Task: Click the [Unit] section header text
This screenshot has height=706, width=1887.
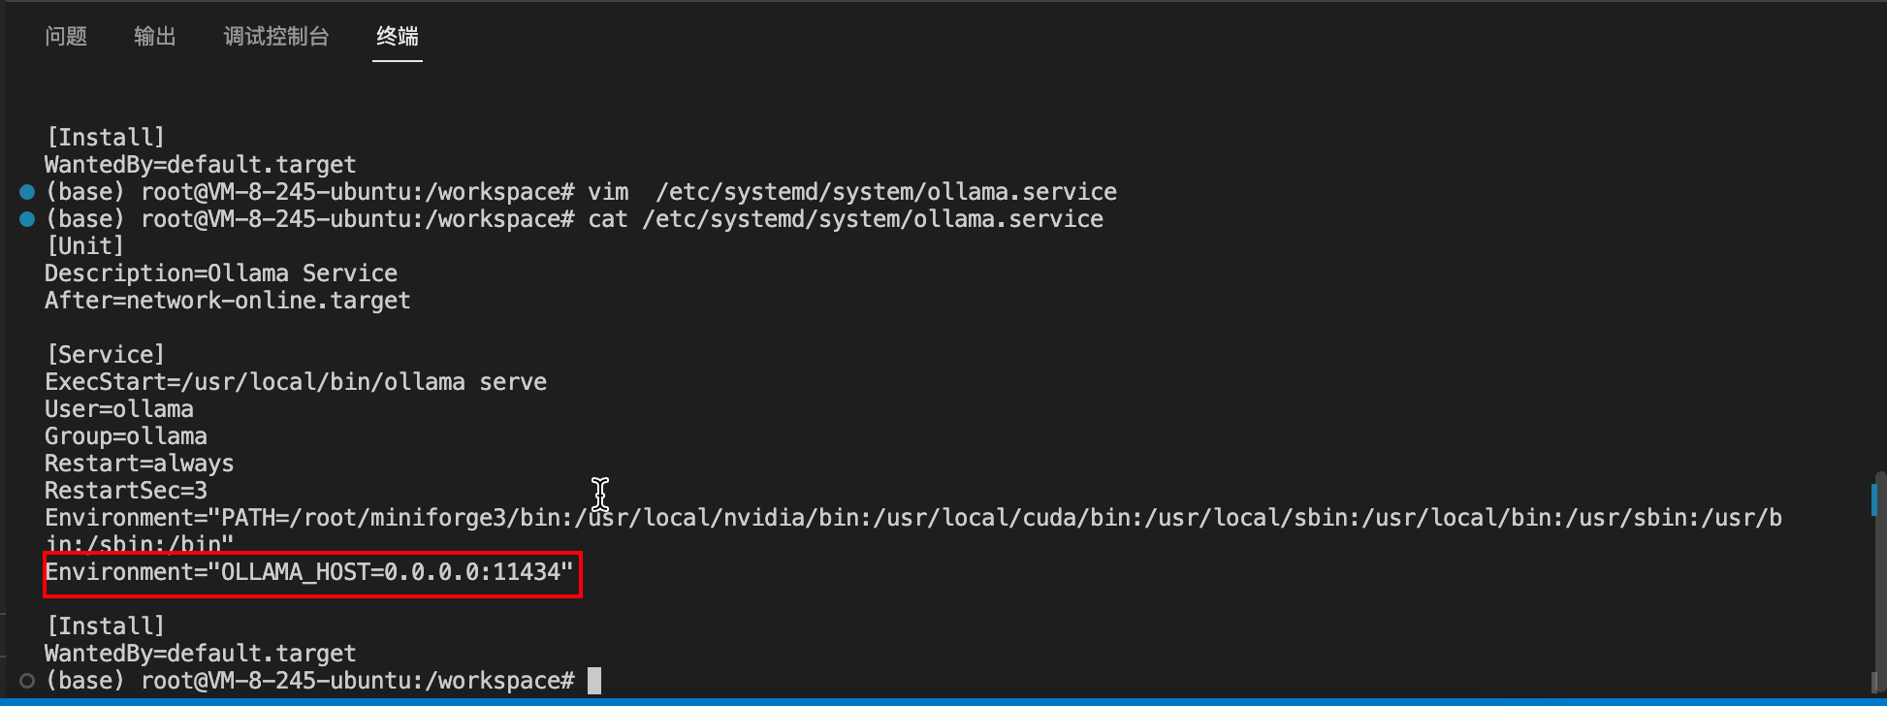Action: pyautogui.click(x=85, y=246)
